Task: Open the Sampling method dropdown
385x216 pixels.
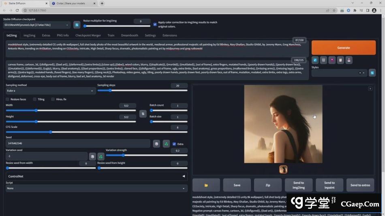Action: point(50,91)
